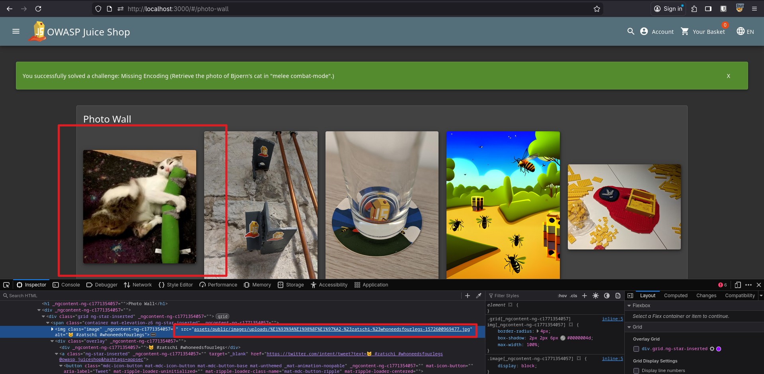Toggle light color scheme simulation (sun icon)
Image resolution: width=764 pixels, height=374 pixels.
(x=596, y=296)
